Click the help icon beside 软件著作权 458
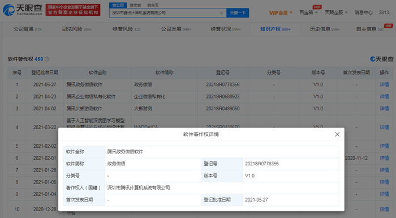396x218 pixels. coord(47,59)
